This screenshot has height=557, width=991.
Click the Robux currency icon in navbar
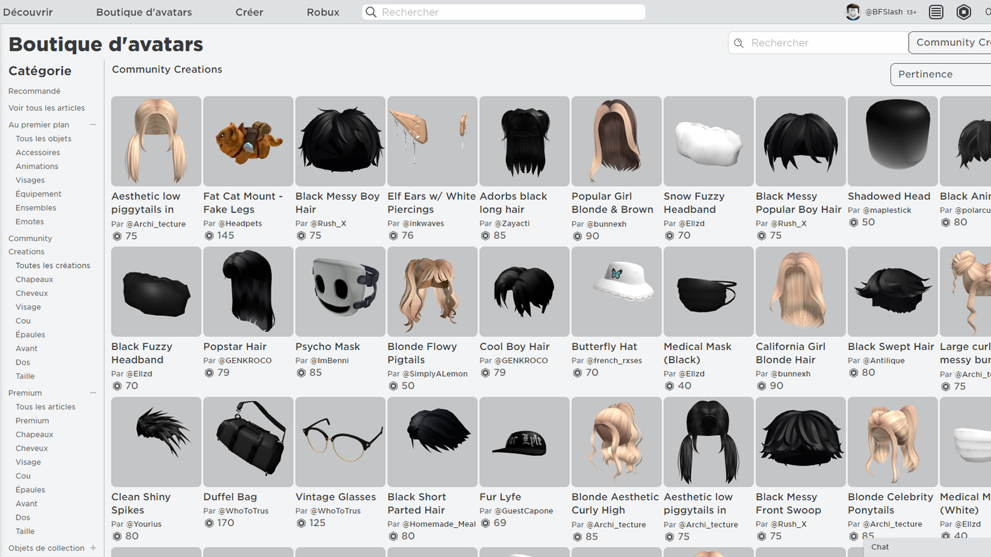pos(965,11)
